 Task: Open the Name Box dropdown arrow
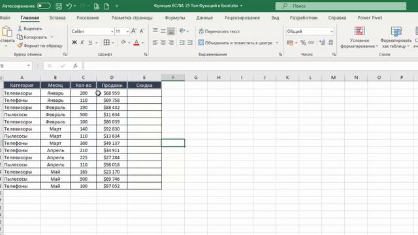coord(29,65)
